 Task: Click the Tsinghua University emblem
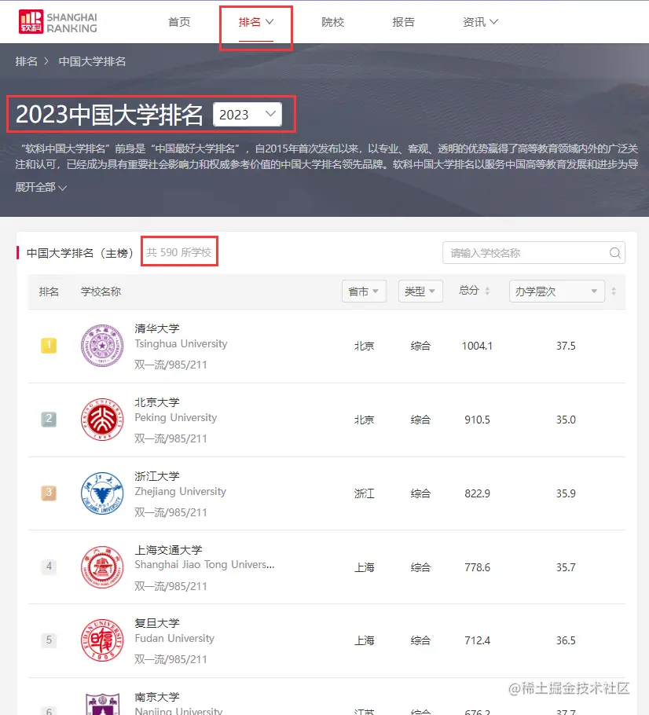pyautogui.click(x=102, y=346)
